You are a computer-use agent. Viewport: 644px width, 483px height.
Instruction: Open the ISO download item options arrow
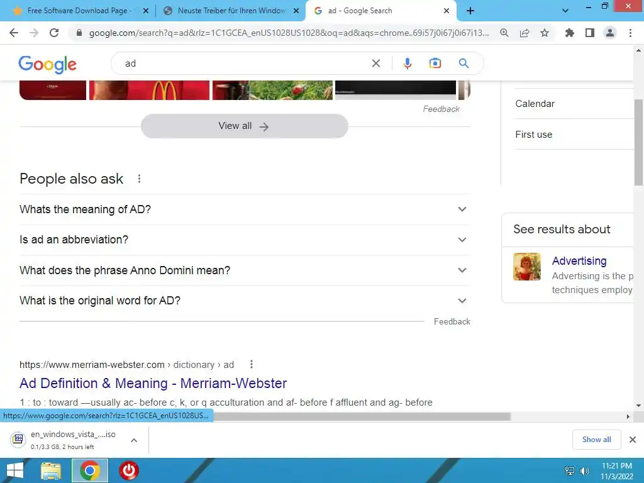point(133,440)
